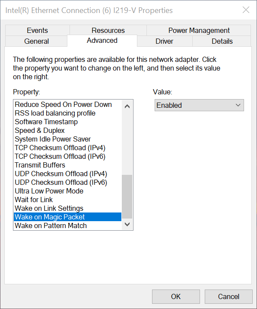The image size is (257, 309).
Task: Confirm changes with the OK button
Action: point(176,296)
